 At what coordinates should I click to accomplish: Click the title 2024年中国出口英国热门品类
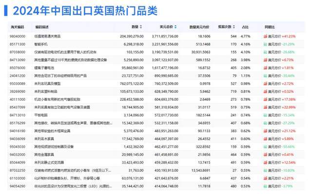(x=85, y=11)
